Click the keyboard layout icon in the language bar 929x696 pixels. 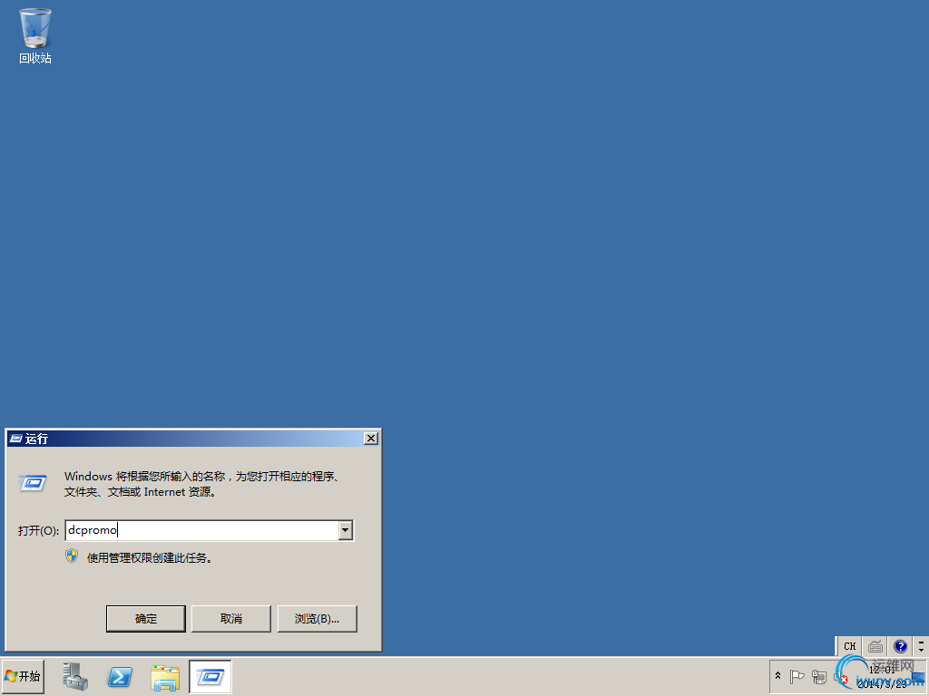point(874,645)
